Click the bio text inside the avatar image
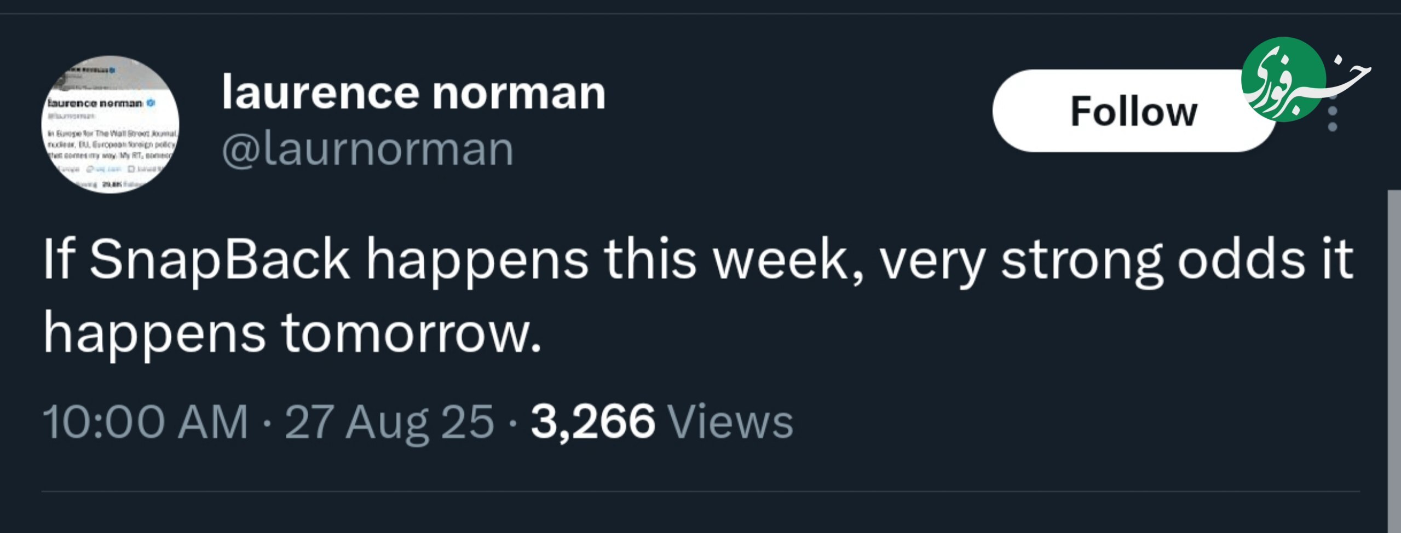Image resolution: width=1401 pixels, height=533 pixels. click(x=112, y=144)
